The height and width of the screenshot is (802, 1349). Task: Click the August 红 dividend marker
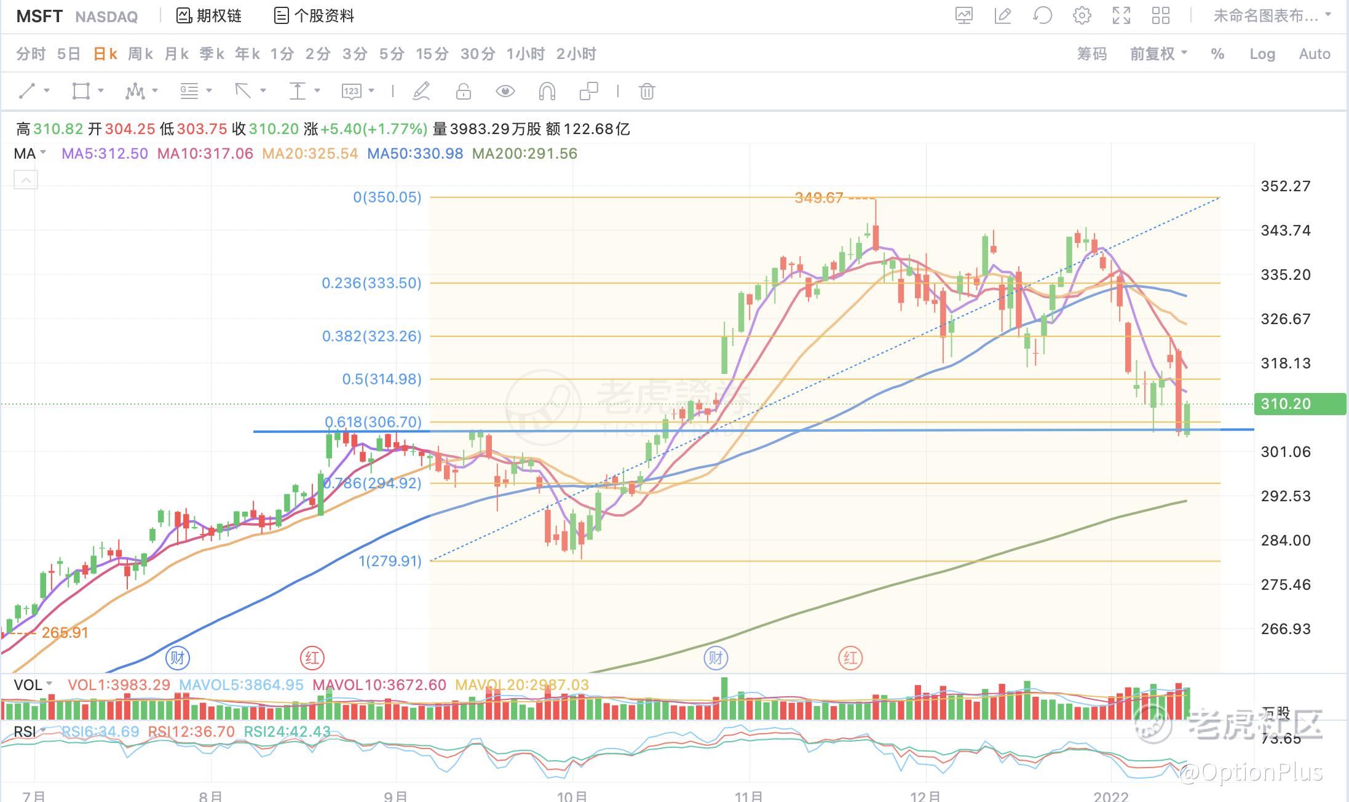312,658
